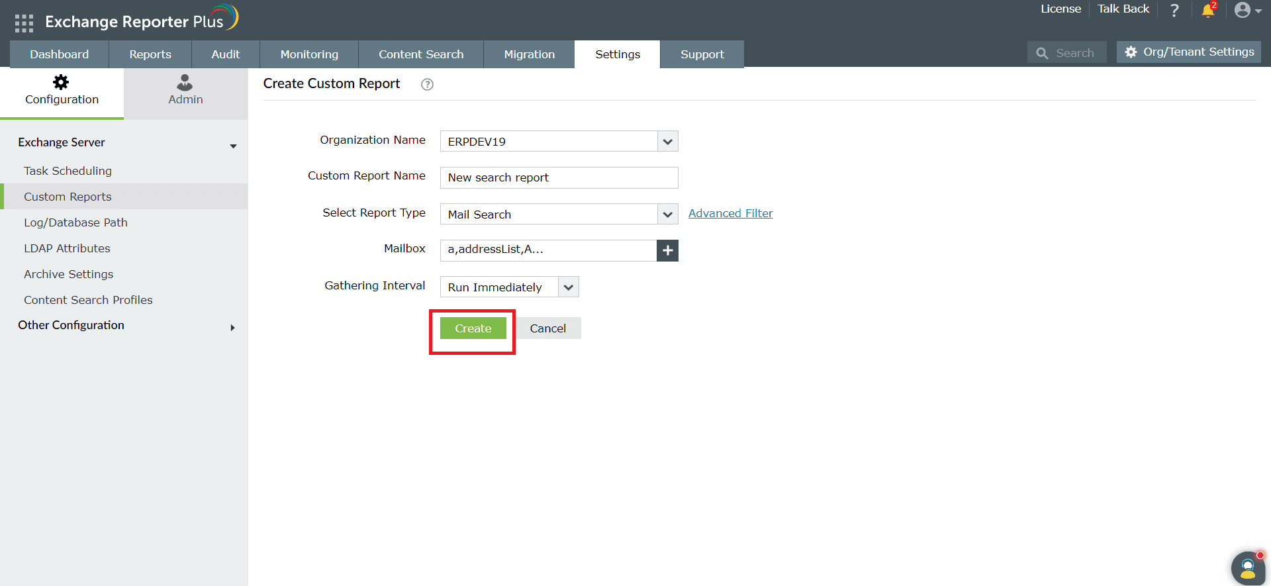Viewport: 1271px width, 586px height.
Task: Open the Reports tab
Action: [150, 54]
